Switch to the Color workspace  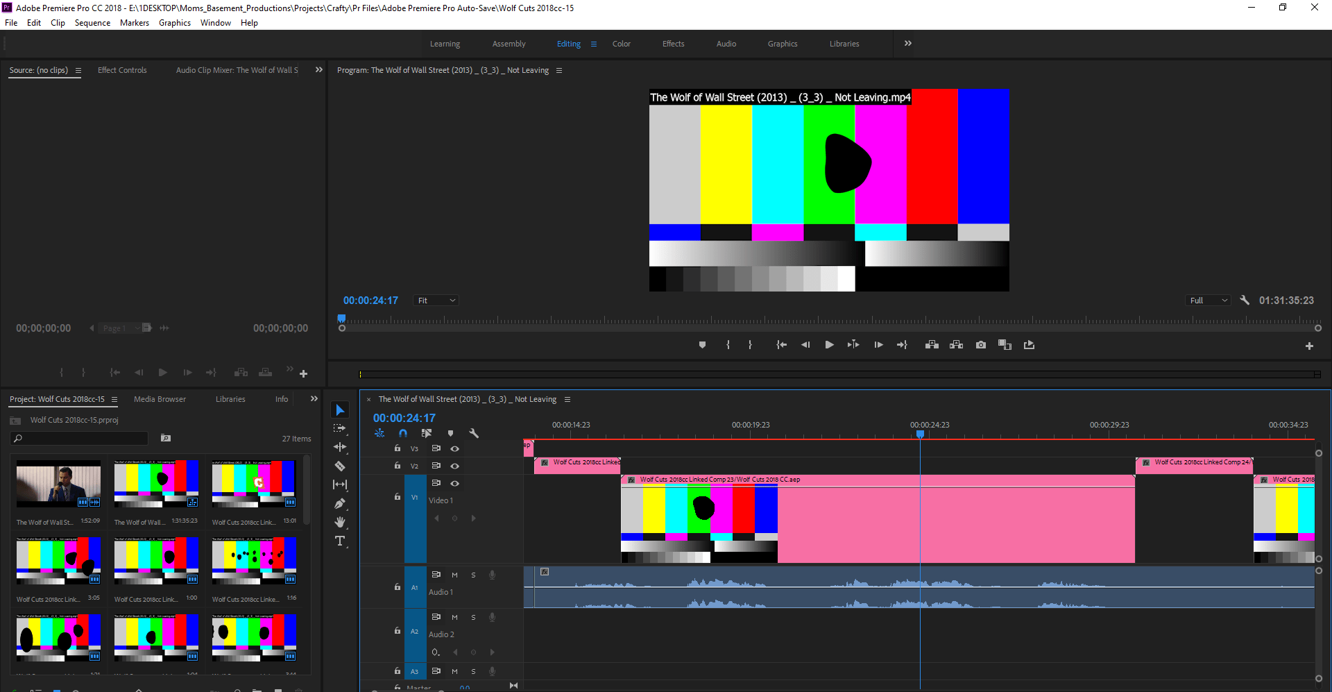621,43
